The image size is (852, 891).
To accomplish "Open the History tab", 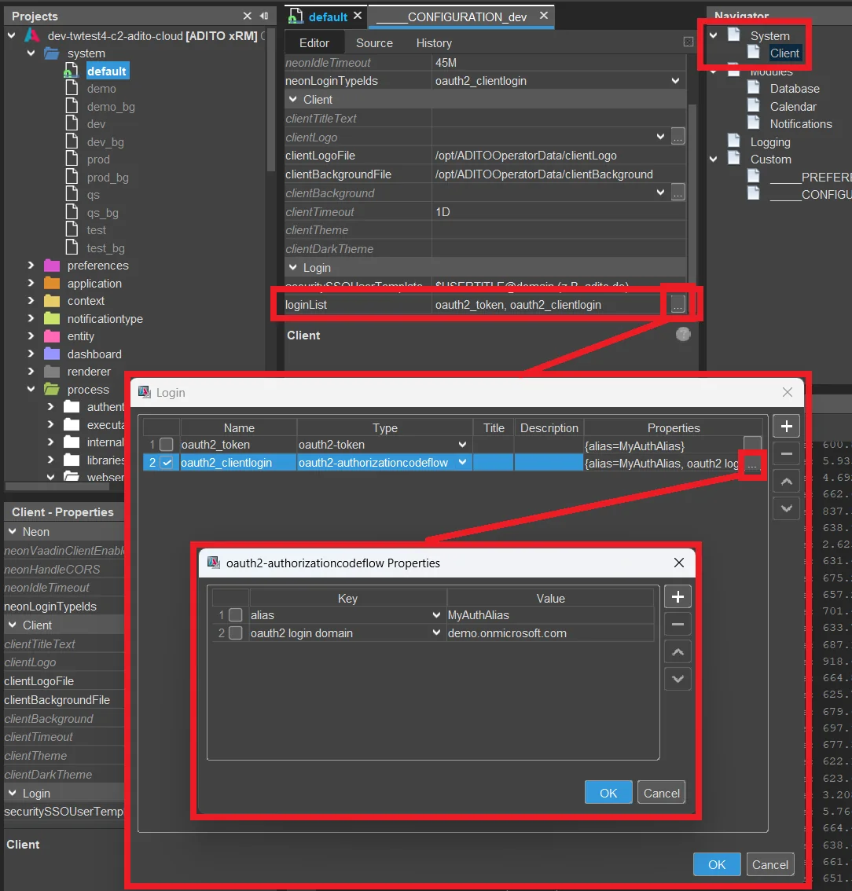I will pyautogui.click(x=434, y=43).
